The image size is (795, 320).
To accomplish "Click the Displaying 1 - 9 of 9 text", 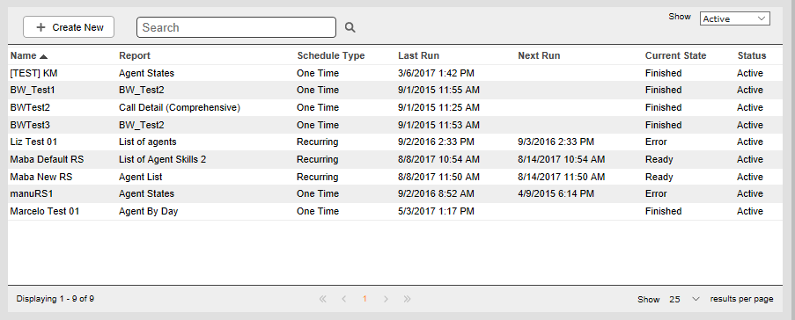I will pos(55,299).
